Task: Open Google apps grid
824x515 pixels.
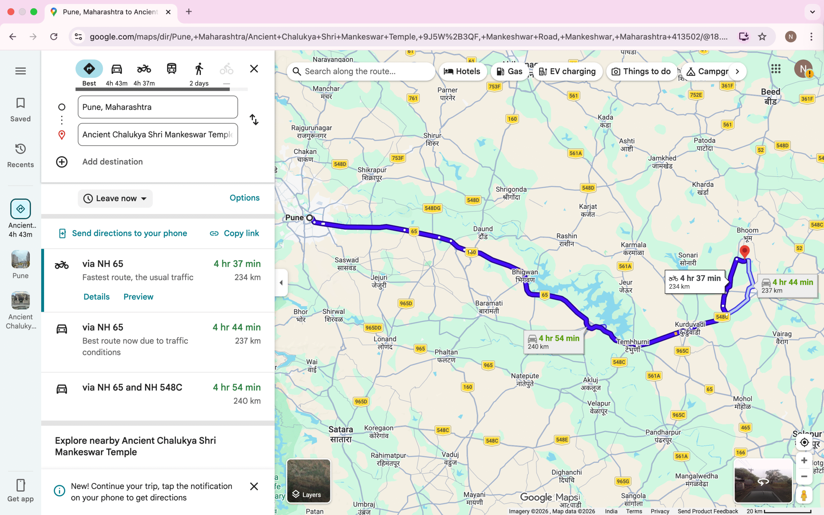Action: coord(776,69)
